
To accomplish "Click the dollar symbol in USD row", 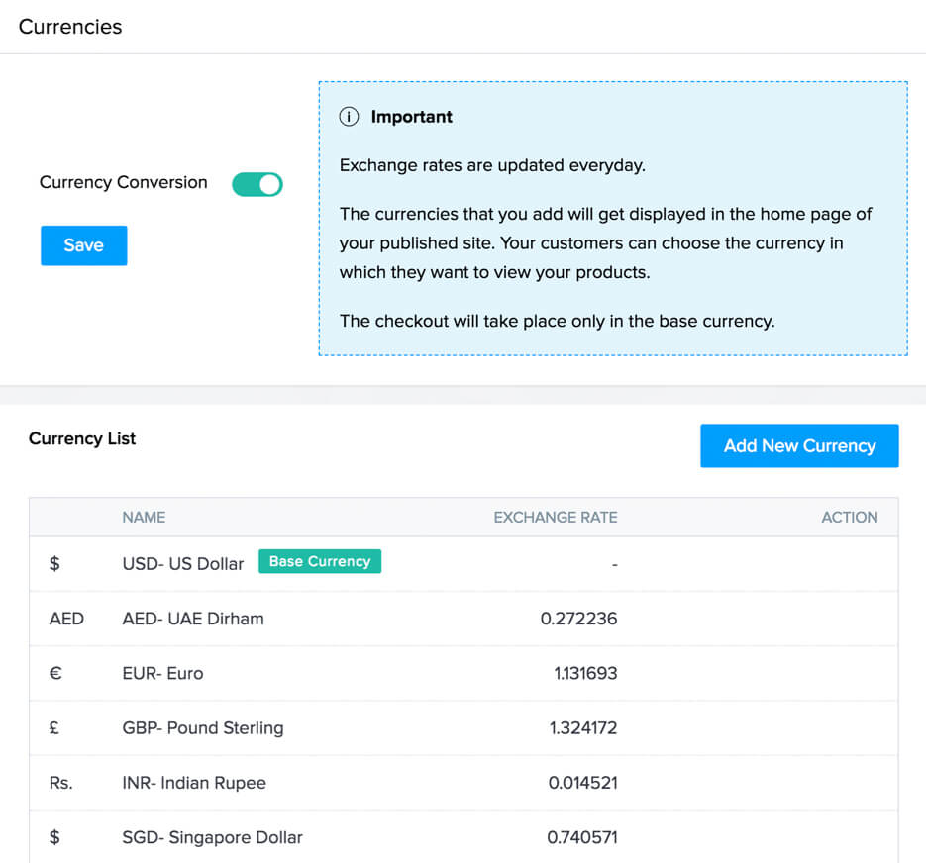I will click(x=54, y=564).
